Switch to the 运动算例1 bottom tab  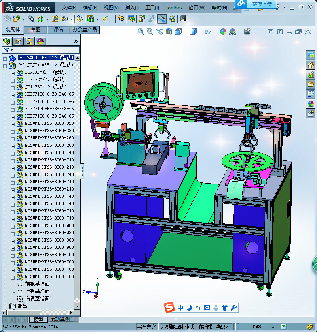point(62,319)
